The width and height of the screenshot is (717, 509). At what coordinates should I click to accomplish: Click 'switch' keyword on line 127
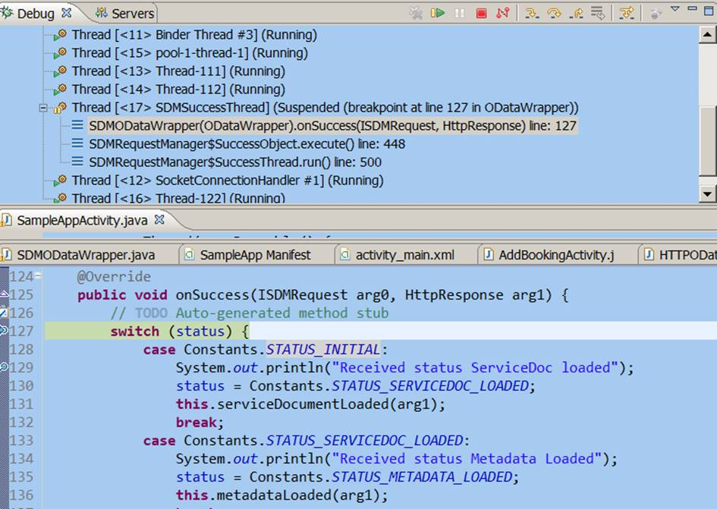pos(135,331)
